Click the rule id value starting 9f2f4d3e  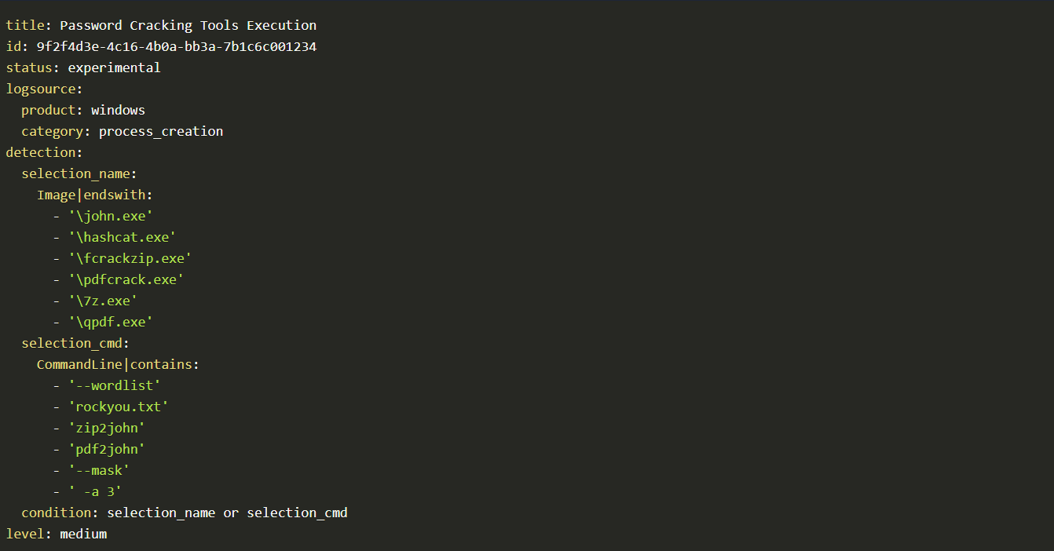(x=176, y=46)
